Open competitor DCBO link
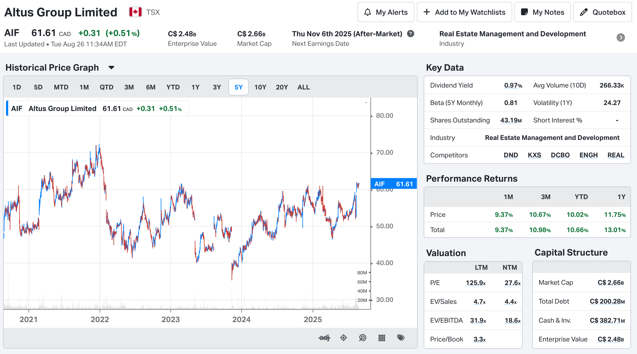The width and height of the screenshot is (637, 354). point(560,155)
